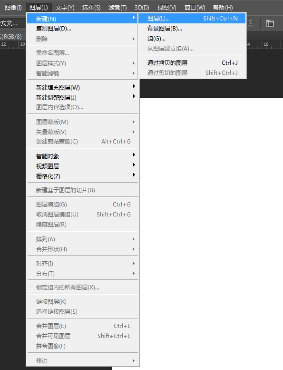The height and width of the screenshot is (370, 283).
Task: Click 重命名图层... menu entry
Action: click(x=82, y=53)
